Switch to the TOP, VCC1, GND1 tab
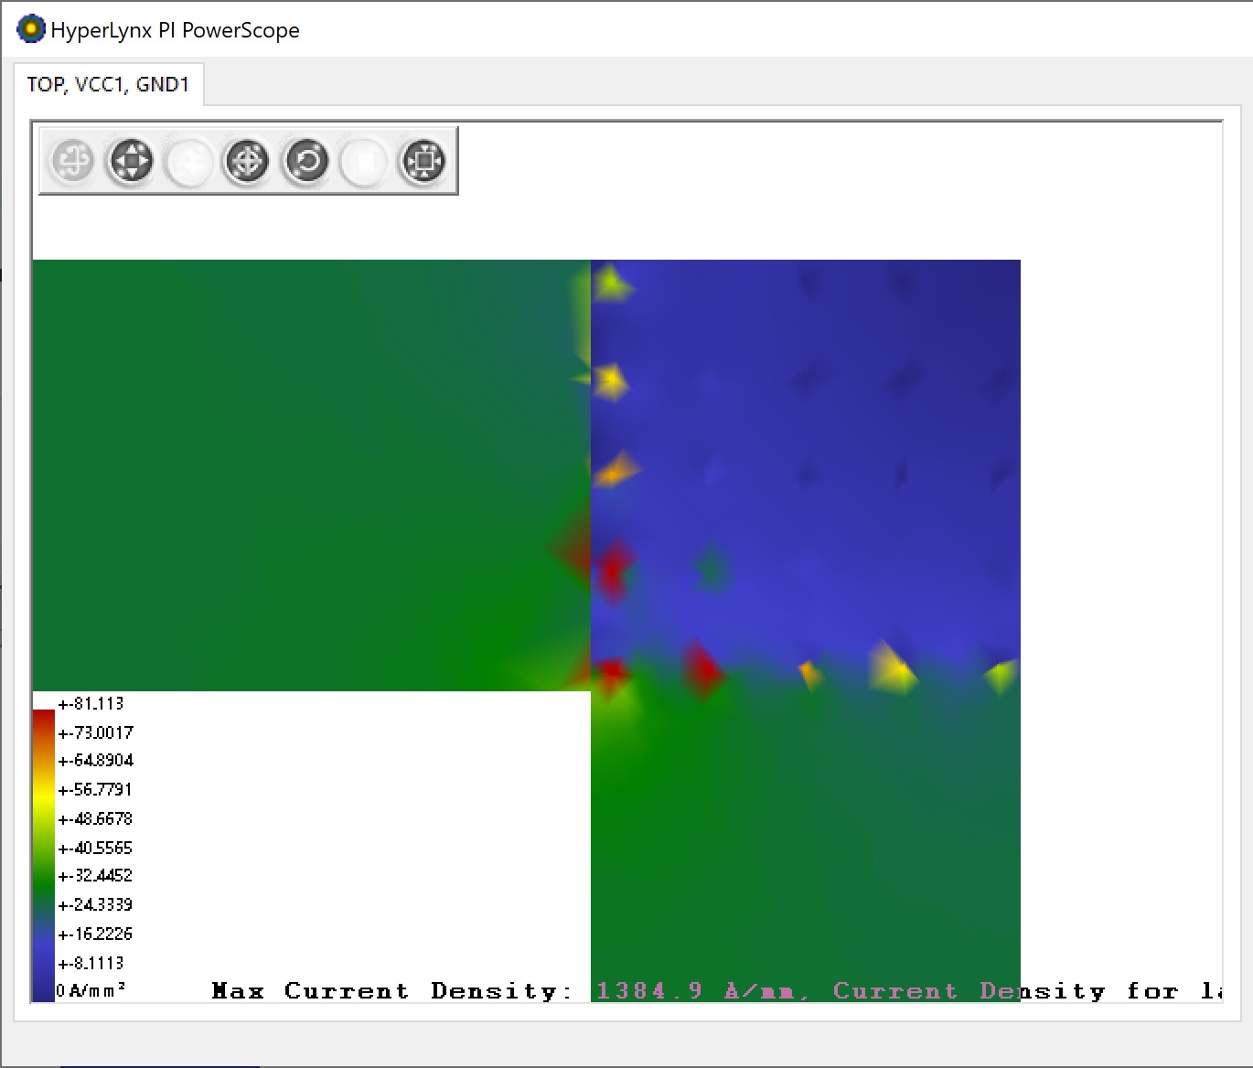This screenshot has width=1253, height=1068. pos(108,85)
